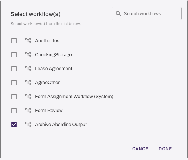
Task: Select the Form Assignment Workflow (System) checkbox
Action: (14, 97)
